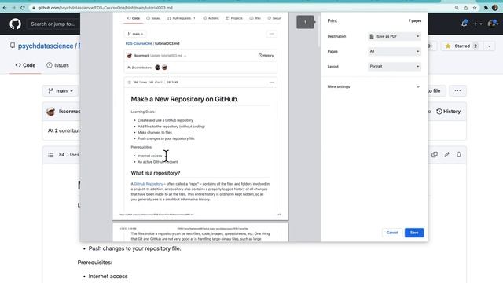This screenshot has height=283, width=503.
Task: Click the GitHub search box
Action: click(53, 24)
